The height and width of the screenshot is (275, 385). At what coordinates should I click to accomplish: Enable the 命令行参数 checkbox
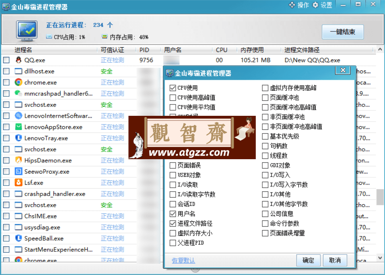[265, 223]
